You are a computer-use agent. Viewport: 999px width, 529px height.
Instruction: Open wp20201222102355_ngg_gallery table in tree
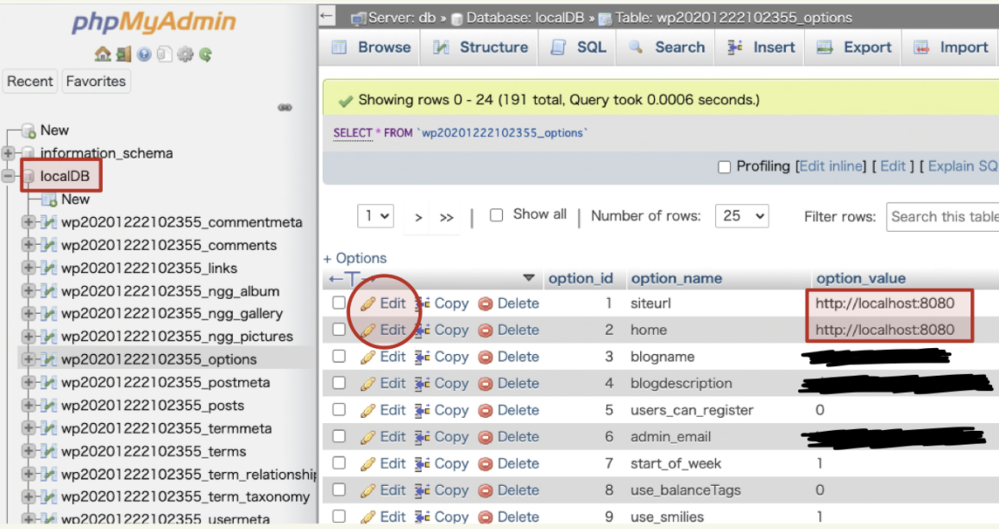172,314
